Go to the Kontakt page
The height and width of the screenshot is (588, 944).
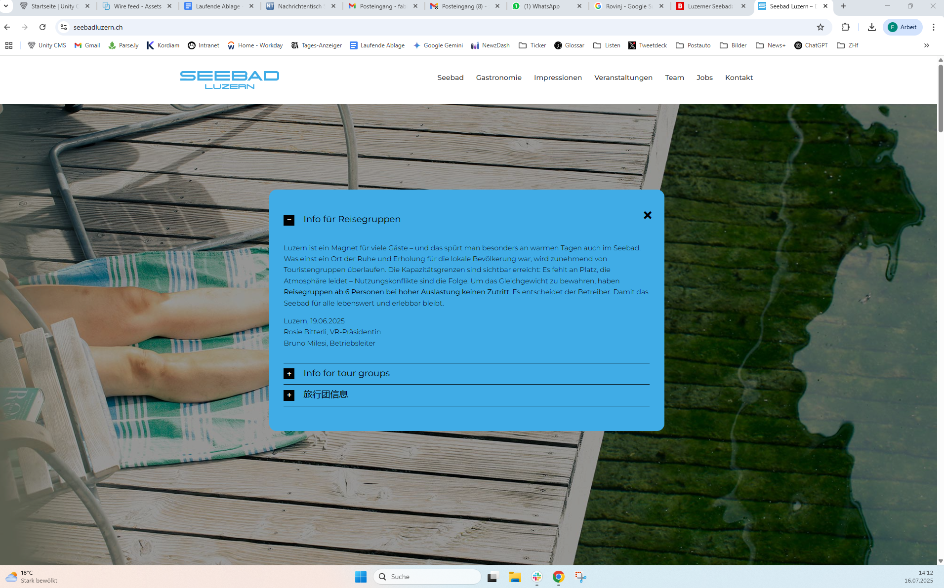[739, 78]
